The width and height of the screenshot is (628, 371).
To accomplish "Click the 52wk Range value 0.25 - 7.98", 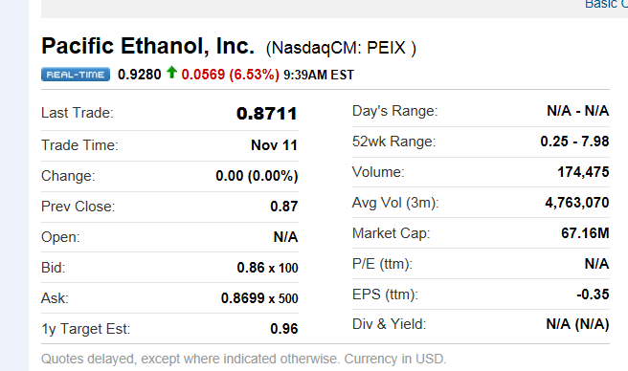I will click(574, 142).
